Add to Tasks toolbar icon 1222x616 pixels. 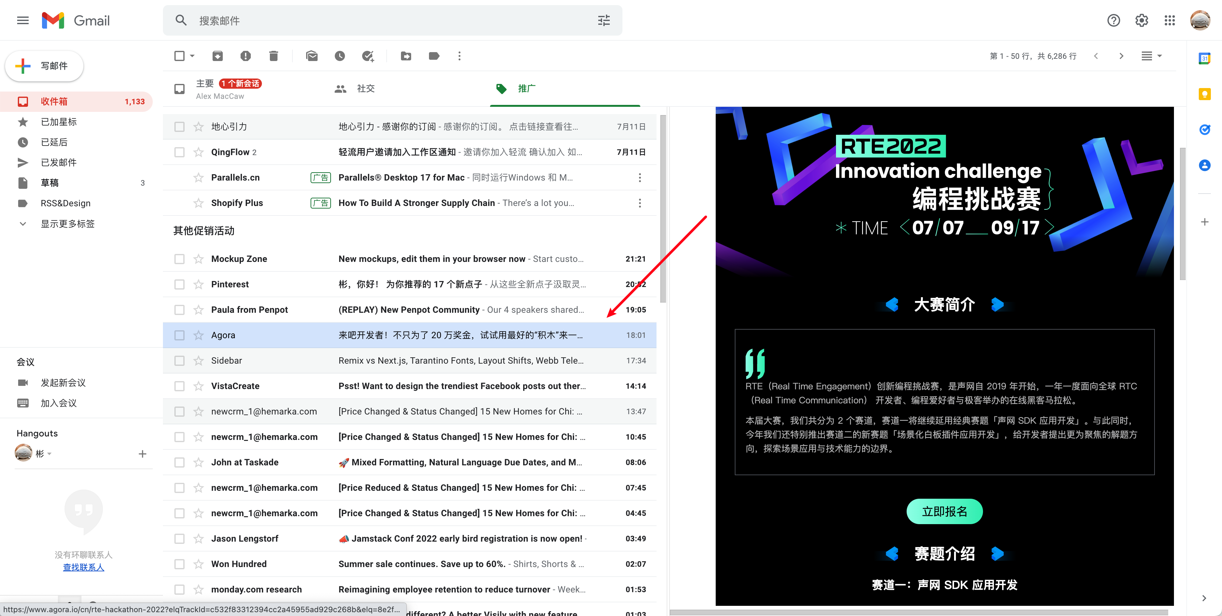(x=368, y=56)
